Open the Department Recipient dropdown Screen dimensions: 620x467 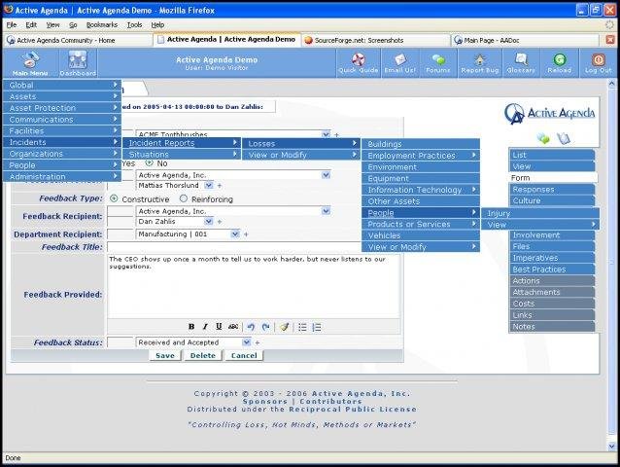[235, 233]
